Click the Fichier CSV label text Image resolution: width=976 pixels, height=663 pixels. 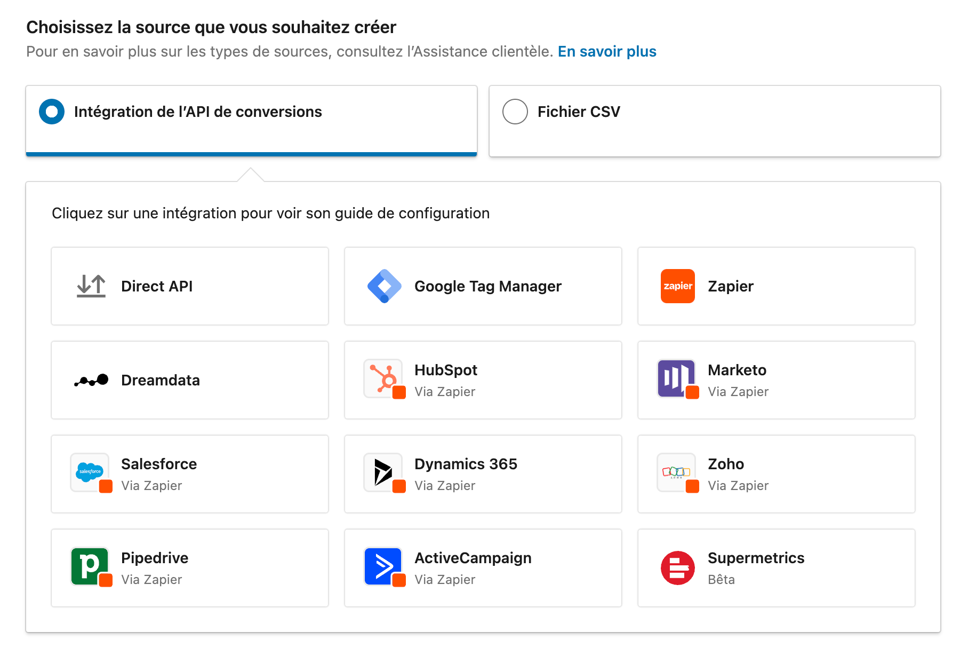point(579,112)
